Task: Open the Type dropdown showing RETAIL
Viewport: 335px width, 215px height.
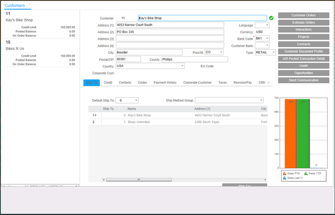Action: coord(273,52)
